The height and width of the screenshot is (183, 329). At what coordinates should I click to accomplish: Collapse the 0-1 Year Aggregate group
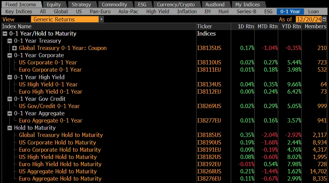pos(10,113)
